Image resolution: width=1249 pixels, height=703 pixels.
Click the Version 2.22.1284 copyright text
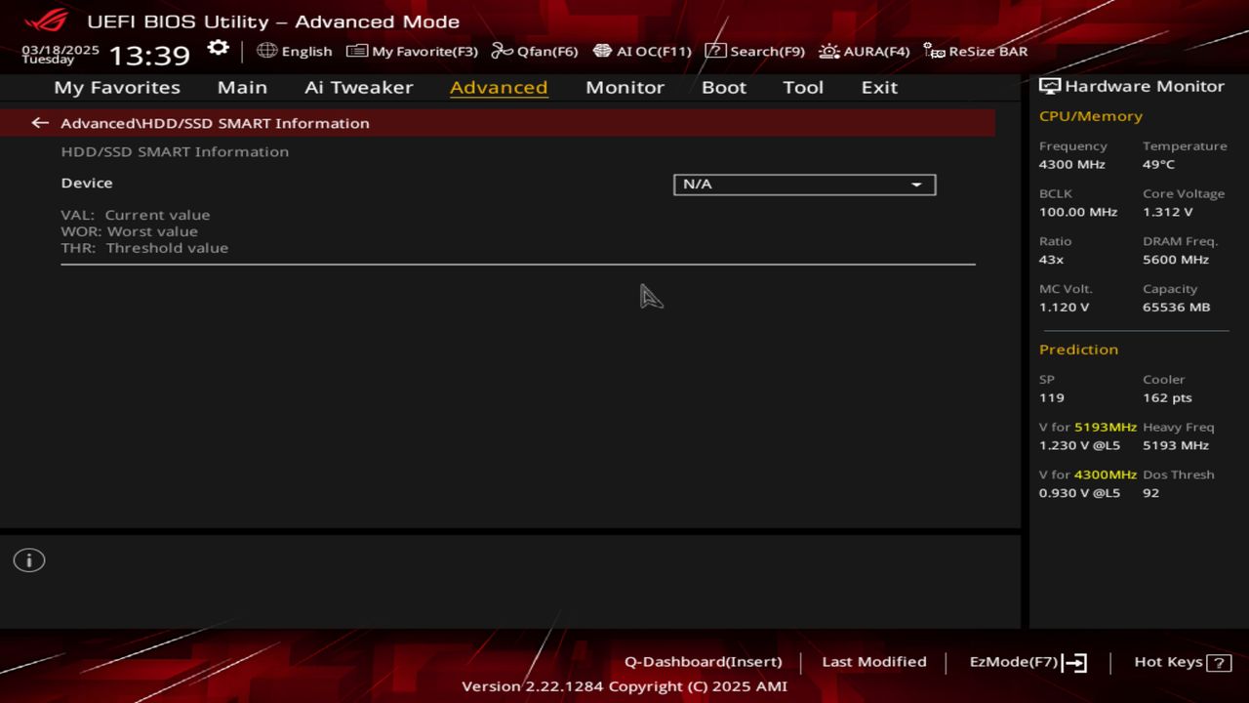click(624, 686)
